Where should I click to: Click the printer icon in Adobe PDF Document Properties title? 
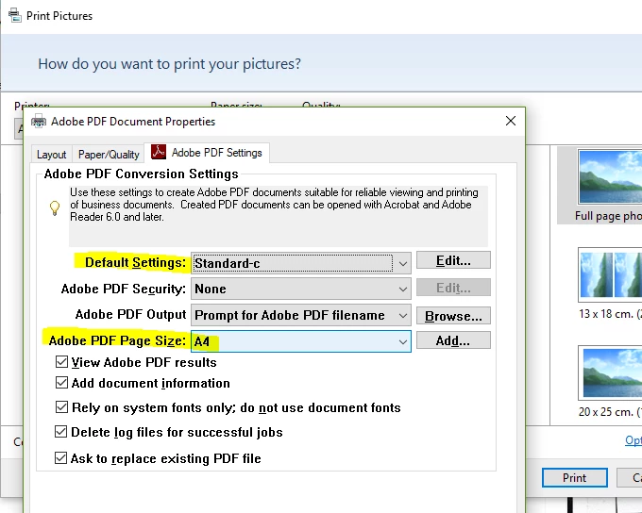coord(39,122)
